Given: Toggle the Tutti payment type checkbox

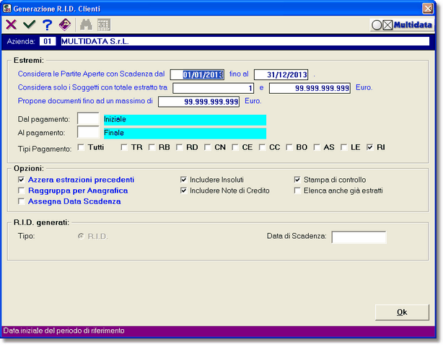Looking at the screenshot, I should tap(81, 147).
